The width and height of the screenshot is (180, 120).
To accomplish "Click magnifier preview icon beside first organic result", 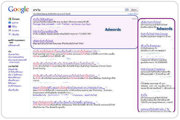I will pos(99,51).
